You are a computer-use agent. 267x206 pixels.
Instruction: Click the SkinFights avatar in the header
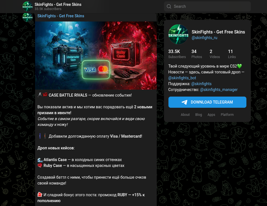(27, 6)
